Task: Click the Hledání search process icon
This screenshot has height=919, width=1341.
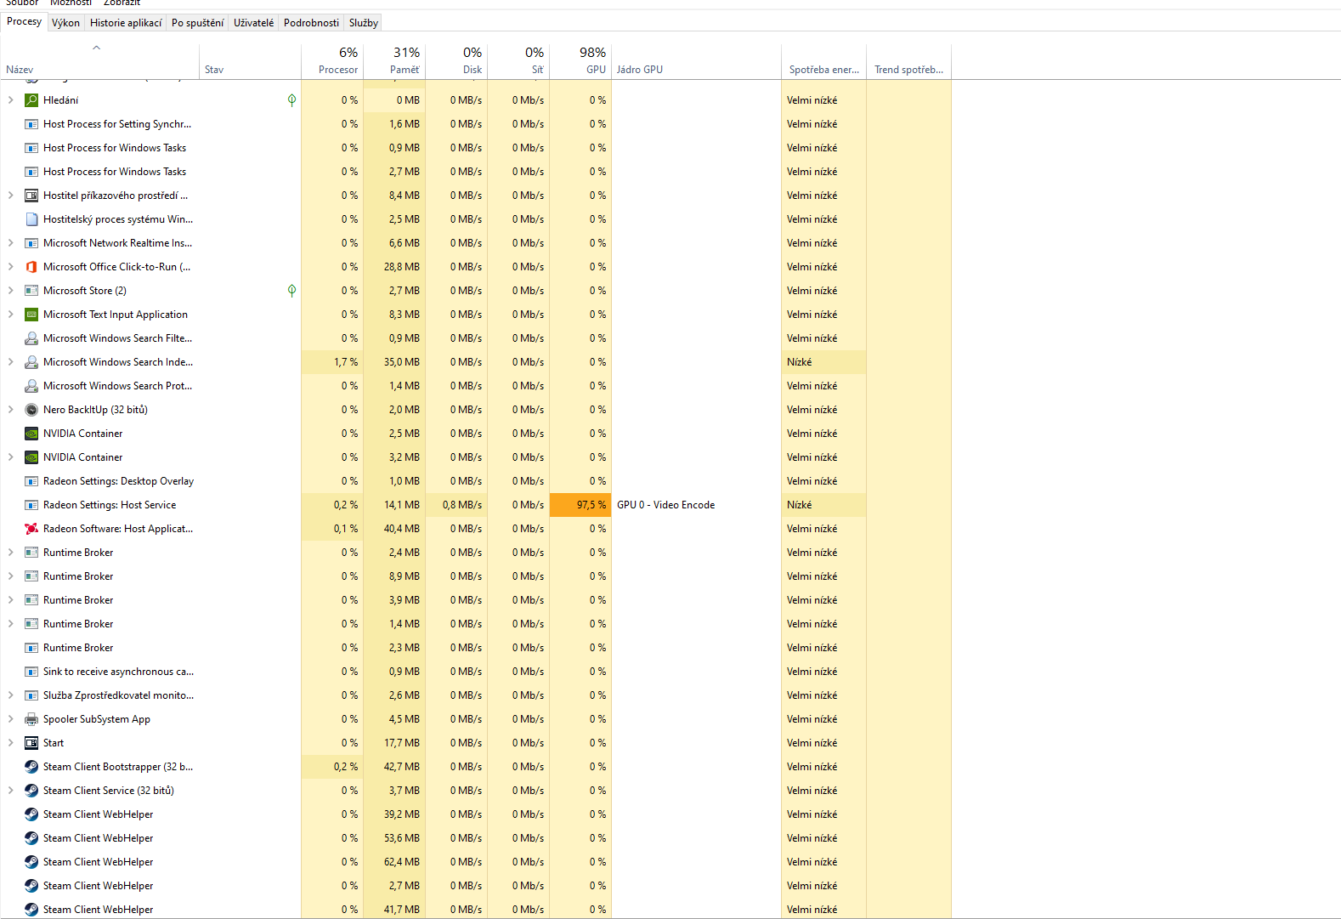Action: point(31,100)
